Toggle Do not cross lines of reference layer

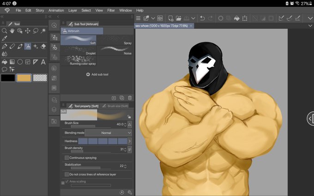coord(66,174)
